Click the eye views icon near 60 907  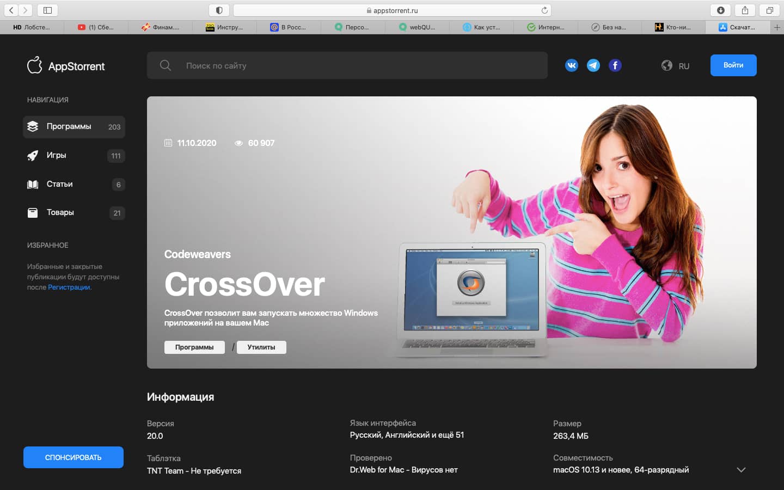coord(238,143)
